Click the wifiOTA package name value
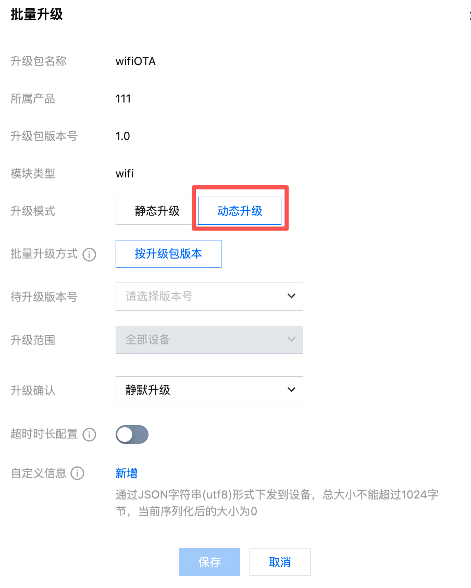Viewport: 471px width, 588px height. click(135, 61)
